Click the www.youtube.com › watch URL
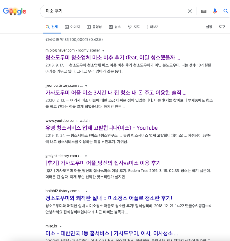Image resolution: width=230 pixels, height=241 pixels. pyautogui.click(x=67, y=121)
